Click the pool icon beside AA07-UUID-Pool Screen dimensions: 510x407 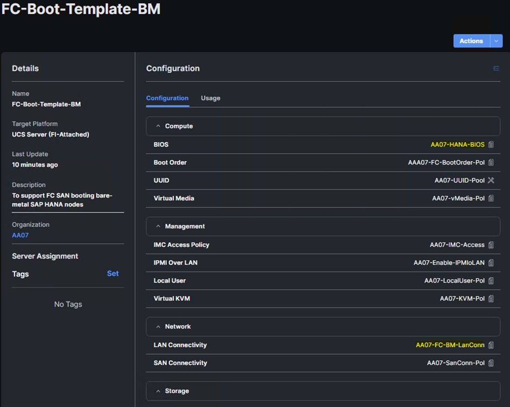[491, 180]
